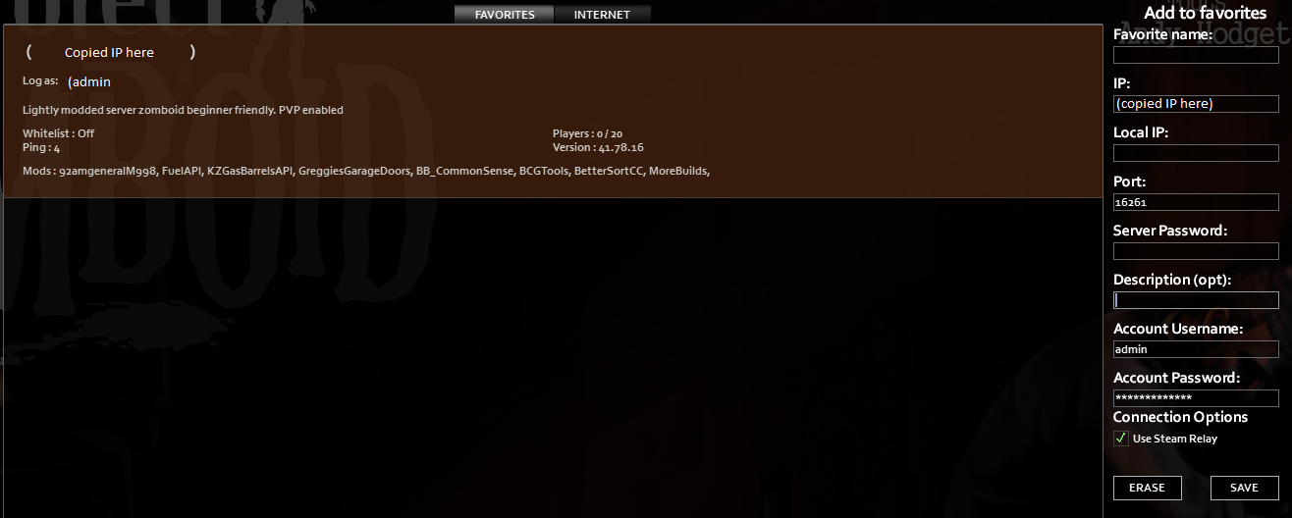Click the Mods list line of server
The height and width of the screenshot is (518, 1292).
[366, 171]
